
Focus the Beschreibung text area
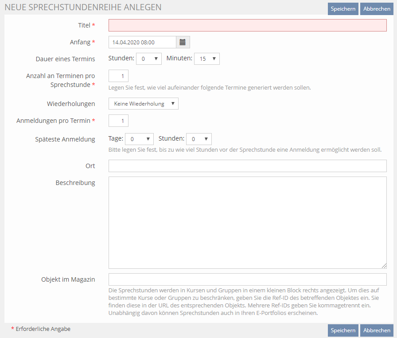coord(247,223)
